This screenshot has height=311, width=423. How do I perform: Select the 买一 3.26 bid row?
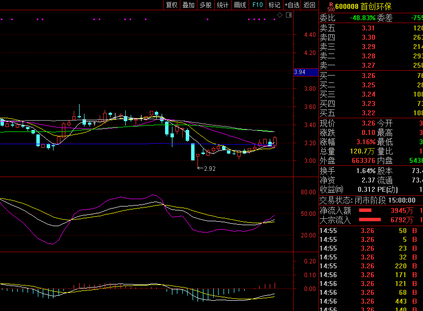(x=371, y=76)
